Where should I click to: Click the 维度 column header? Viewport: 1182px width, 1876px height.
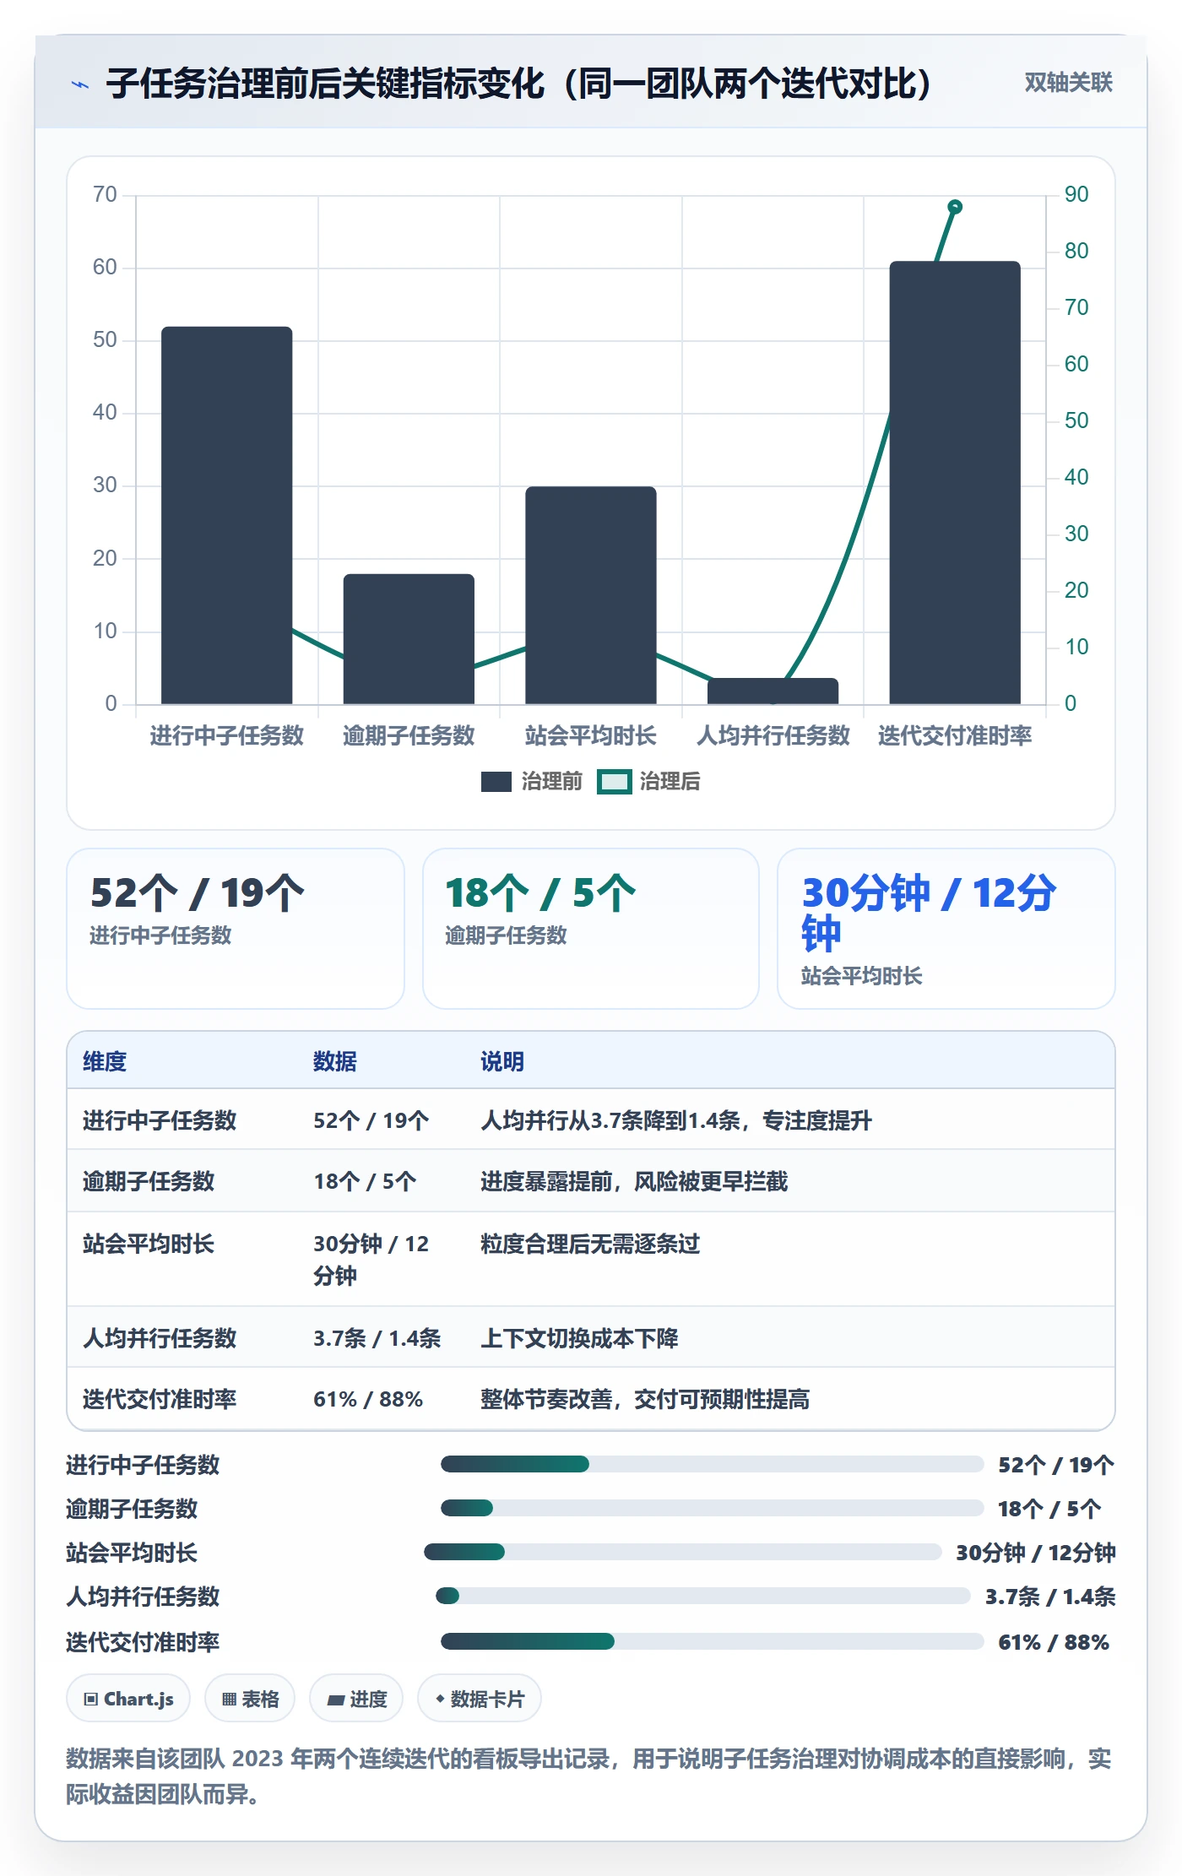(x=105, y=1061)
